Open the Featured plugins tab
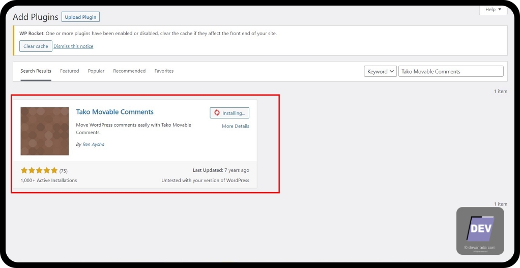Viewport: 520px width, 268px height. 70,71
